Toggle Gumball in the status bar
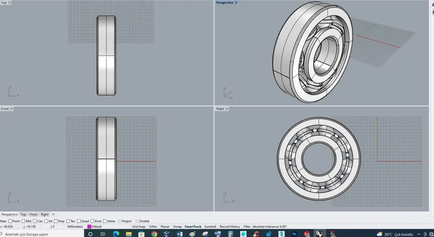This screenshot has height=237, width=434. (x=210, y=227)
